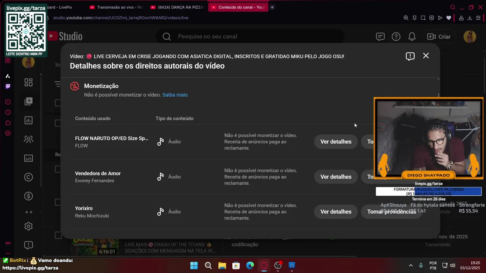The height and width of the screenshot is (273, 486).
Task: Open account avatar menu in header
Action: [x=470, y=37]
